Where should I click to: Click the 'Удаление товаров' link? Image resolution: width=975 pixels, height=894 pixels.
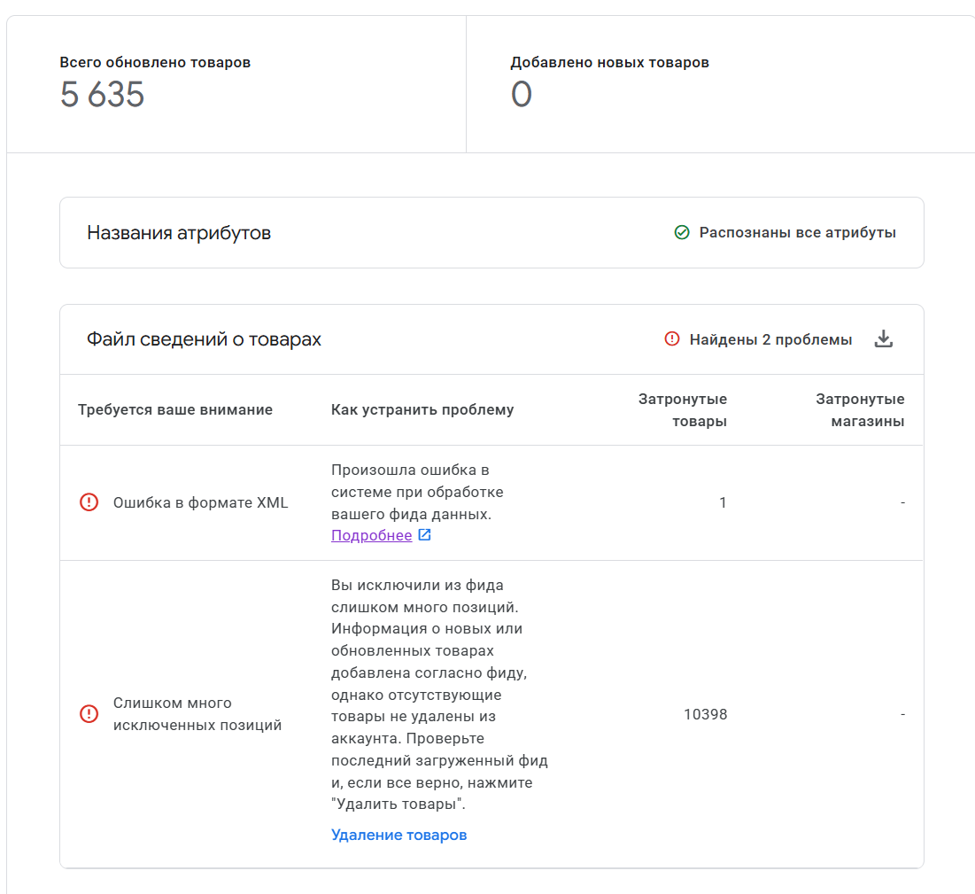tap(399, 835)
